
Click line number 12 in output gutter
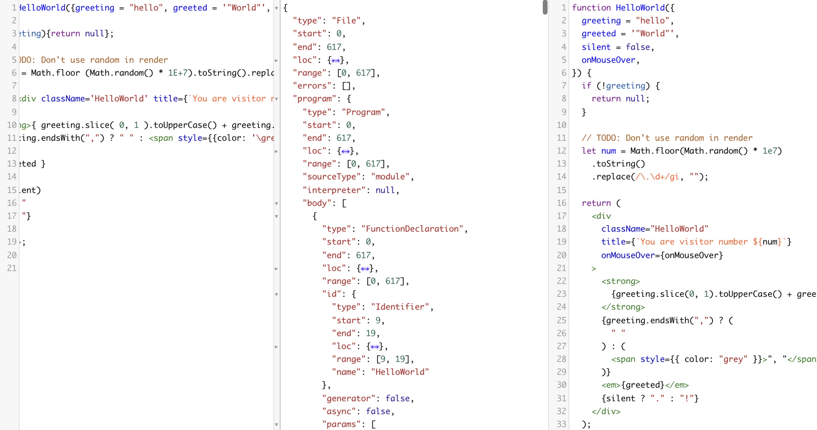tap(561, 151)
